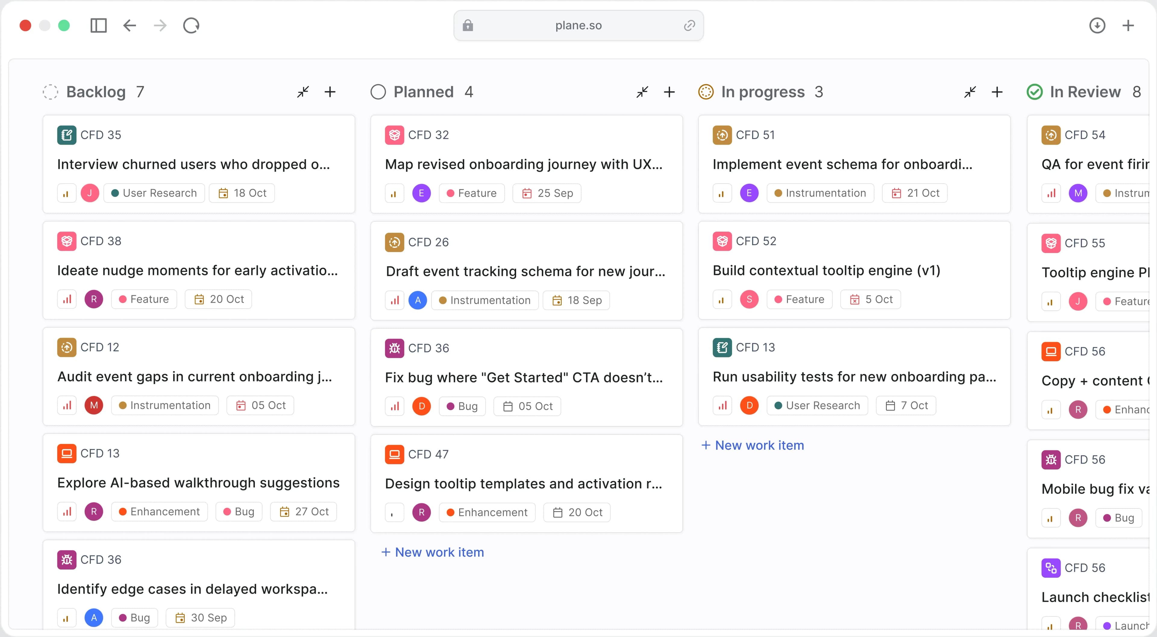Click the copy link icon in address bar
Viewport: 1157px width, 637px height.
tap(689, 26)
